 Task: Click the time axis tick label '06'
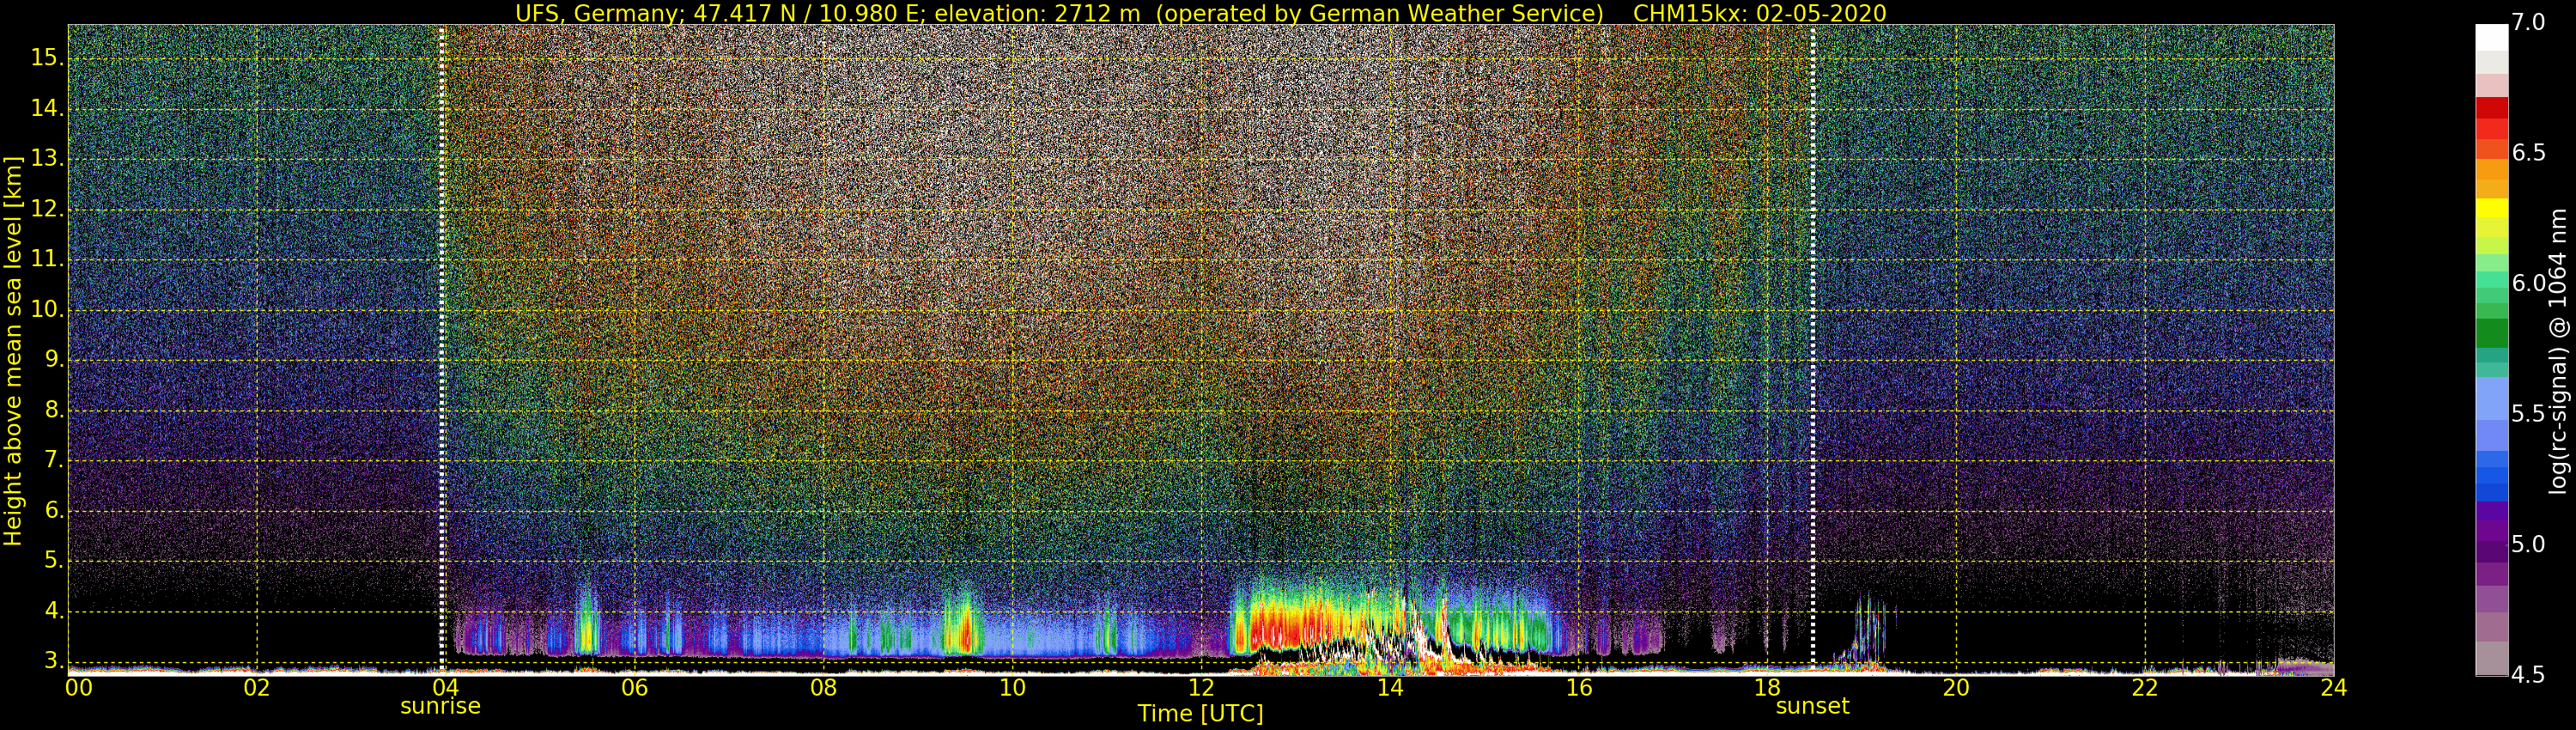[634, 687]
